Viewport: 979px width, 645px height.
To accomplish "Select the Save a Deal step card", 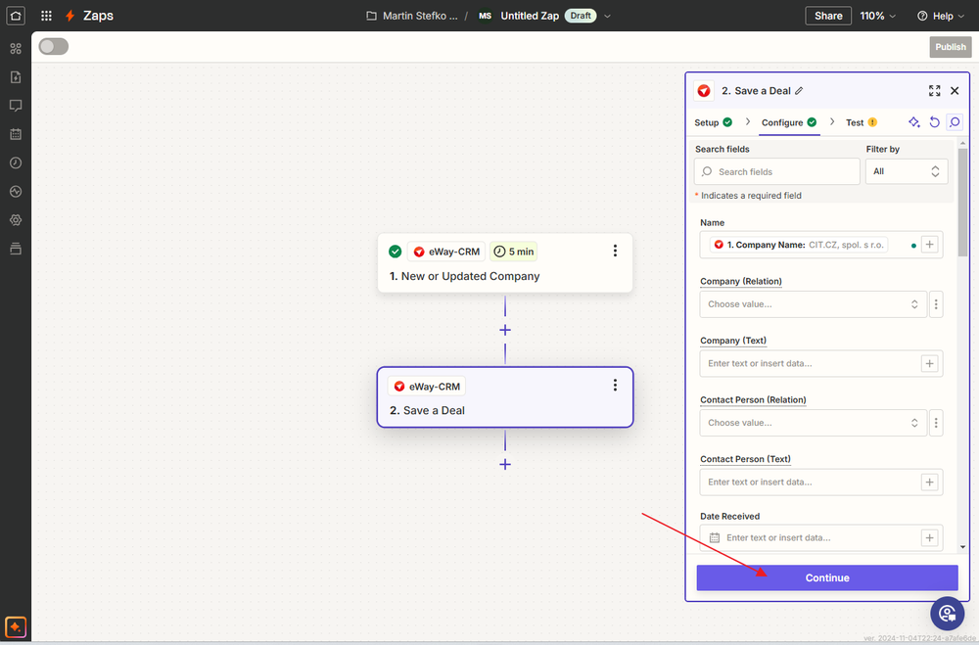I will tap(505, 397).
